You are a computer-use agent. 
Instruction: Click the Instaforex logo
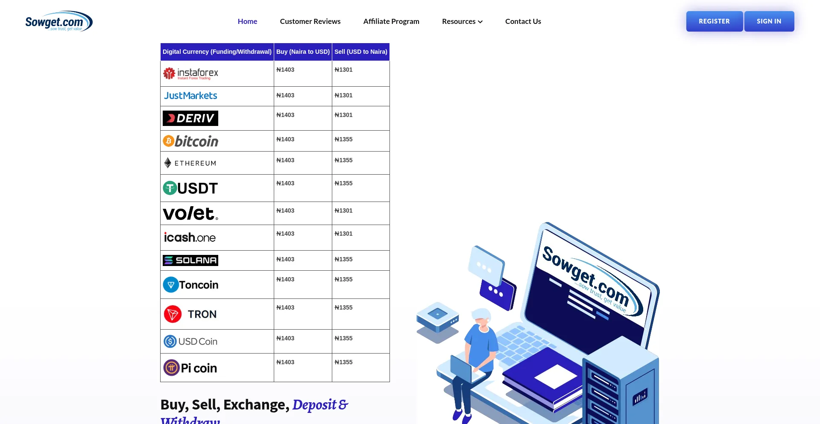coord(190,73)
